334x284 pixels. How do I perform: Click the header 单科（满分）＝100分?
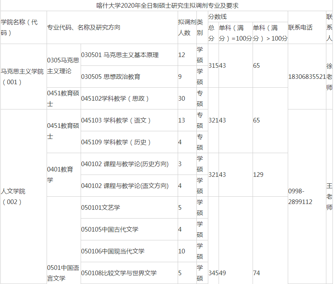tap(235, 33)
